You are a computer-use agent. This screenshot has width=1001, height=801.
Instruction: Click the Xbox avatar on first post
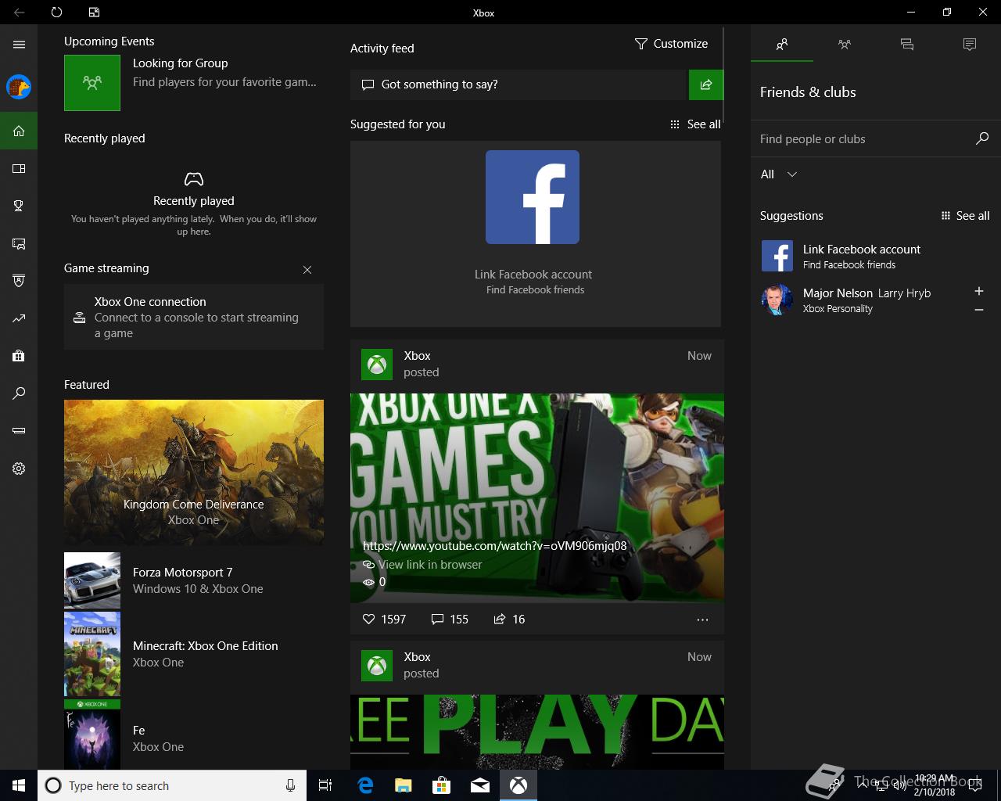click(x=377, y=365)
